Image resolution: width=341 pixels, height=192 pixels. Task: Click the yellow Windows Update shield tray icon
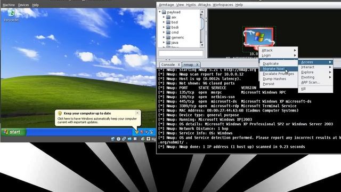pyautogui.click(x=137, y=132)
